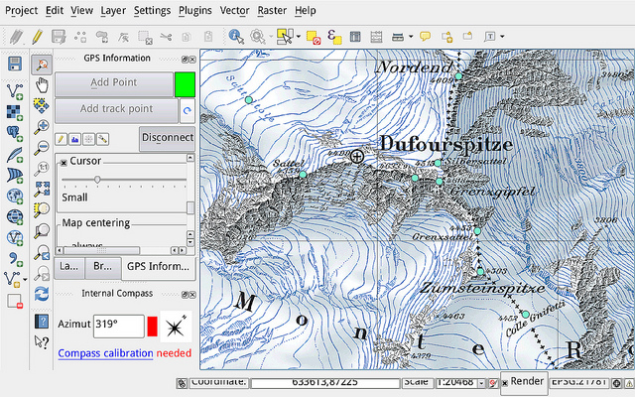
Task: Open the Compass calibration link
Action: point(105,353)
